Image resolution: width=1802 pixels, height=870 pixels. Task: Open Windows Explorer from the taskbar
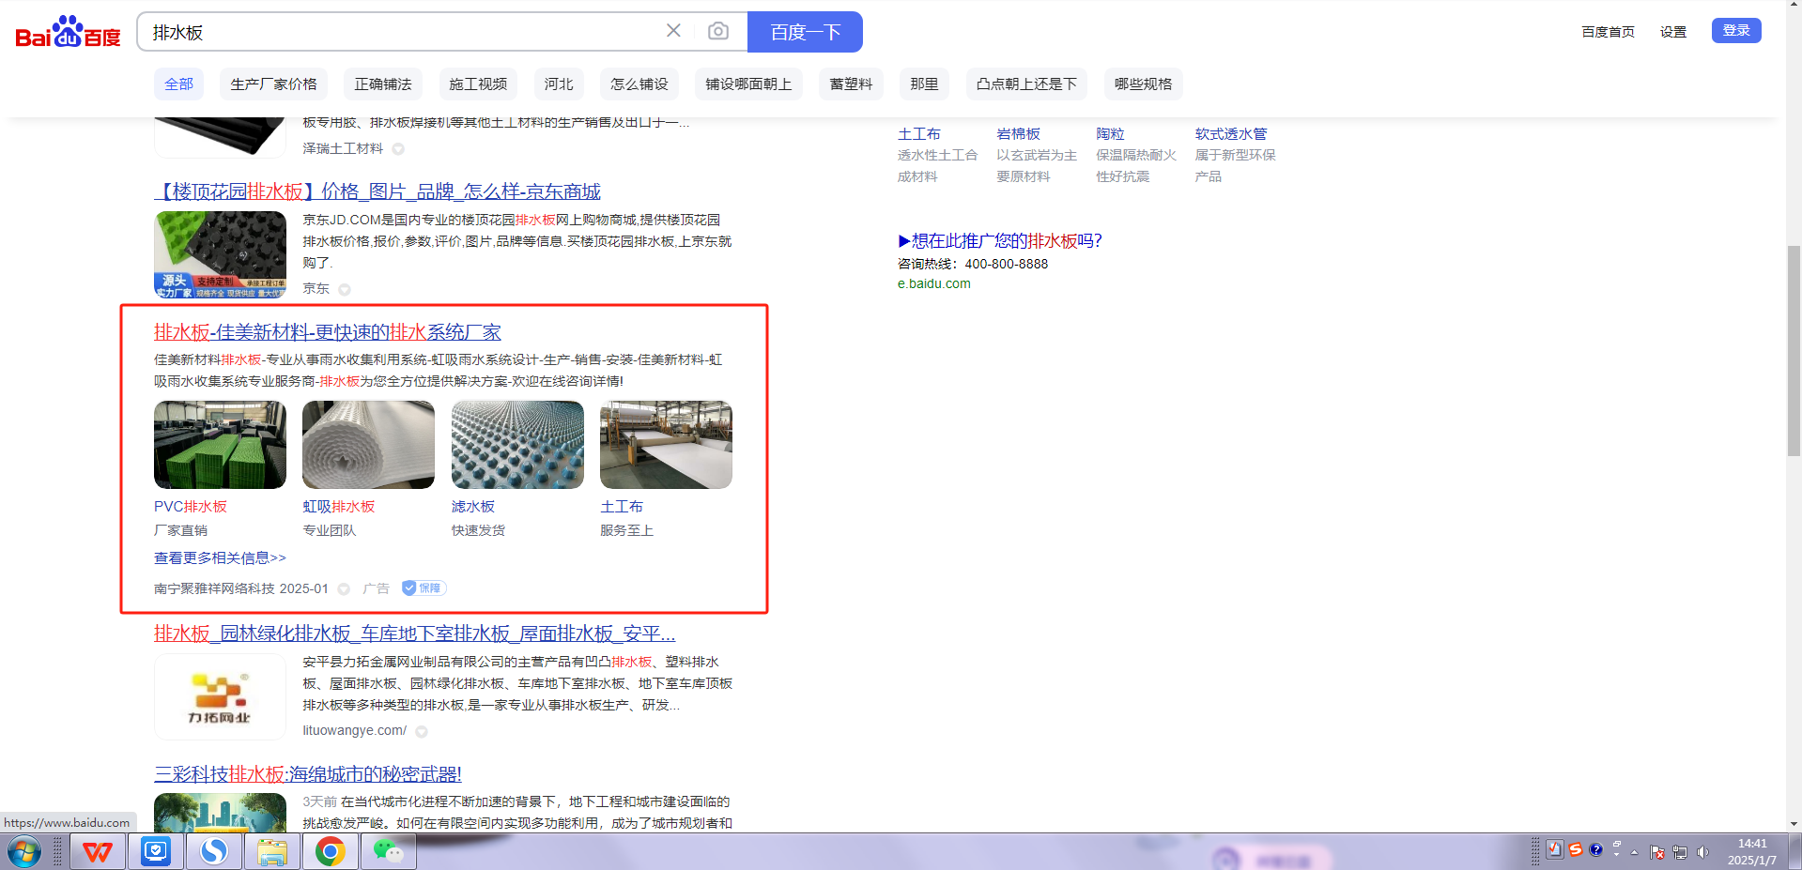click(x=272, y=852)
